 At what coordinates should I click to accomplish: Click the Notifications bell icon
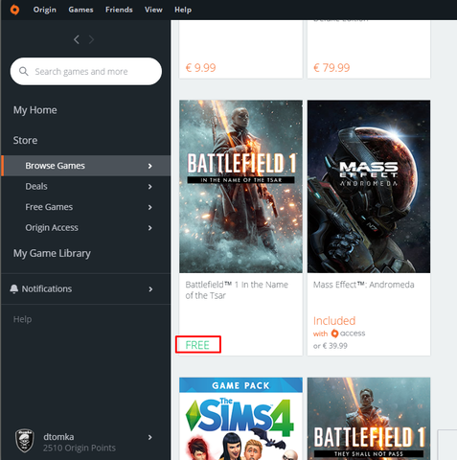pos(14,288)
